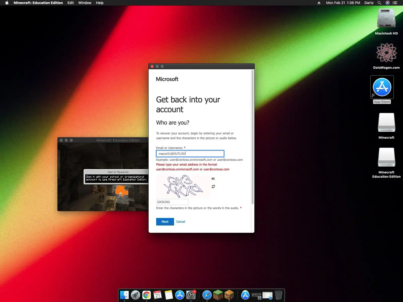Open Notification Center list icon
This screenshot has width=403, height=302.
pyautogui.click(x=395, y=3)
